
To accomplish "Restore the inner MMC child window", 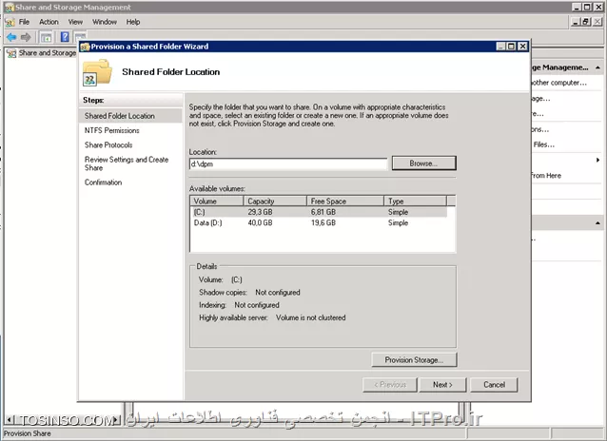I will (x=586, y=22).
